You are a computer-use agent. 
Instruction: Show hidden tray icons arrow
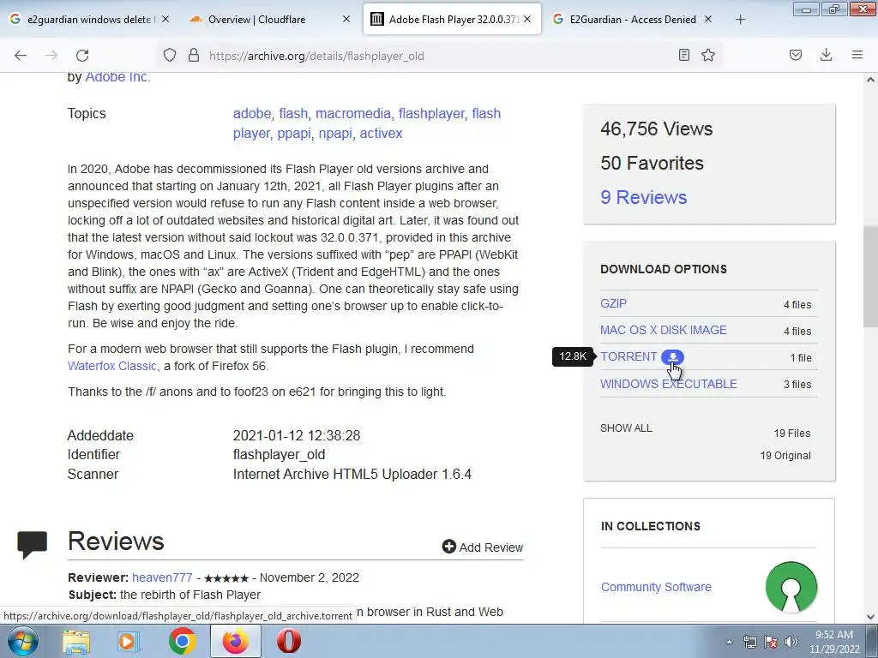[729, 642]
